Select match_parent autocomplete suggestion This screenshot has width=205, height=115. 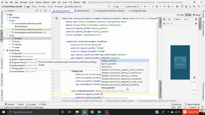point(125,64)
